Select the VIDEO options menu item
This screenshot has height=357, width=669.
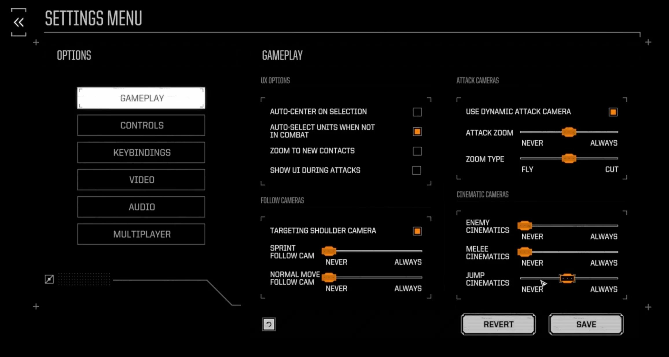[x=141, y=180]
